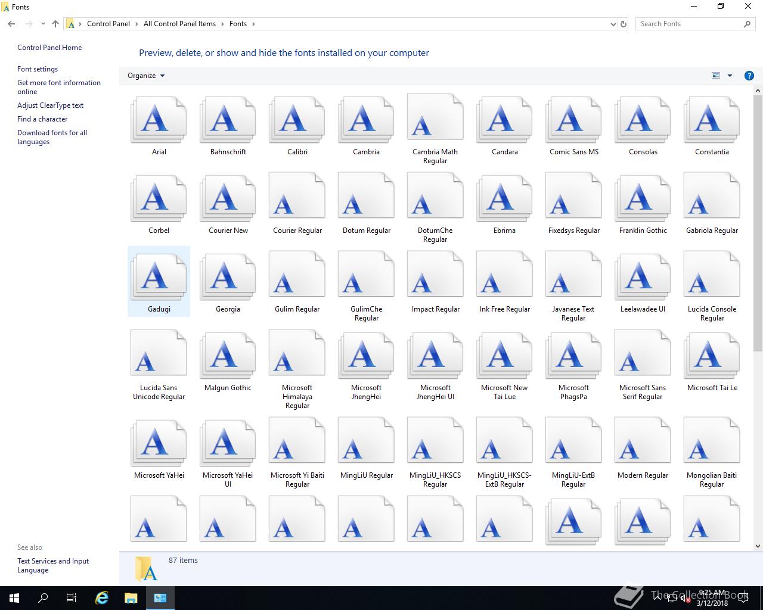Image resolution: width=763 pixels, height=610 pixels.
Task: Expand the Control Panel breadcrumb arrow
Action: tap(137, 24)
